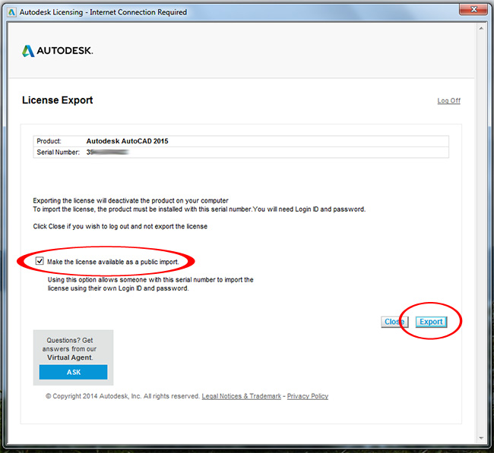The image size is (494, 453).
Task: Click the blue ASK button
Action: 73,372
